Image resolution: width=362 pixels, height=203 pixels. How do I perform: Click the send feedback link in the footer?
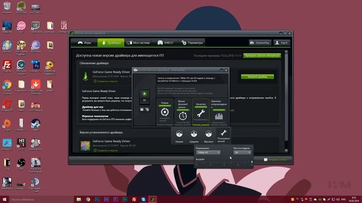coord(275,160)
